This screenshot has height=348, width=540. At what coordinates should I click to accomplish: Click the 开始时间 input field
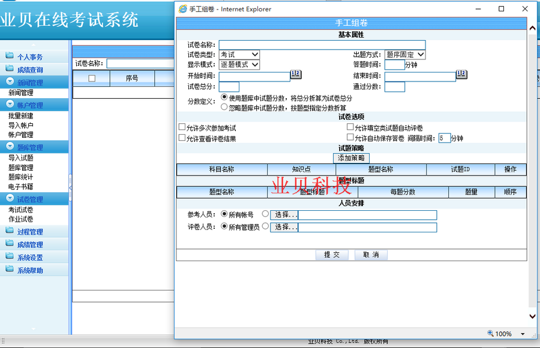pyautogui.click(x=254, y=77)
